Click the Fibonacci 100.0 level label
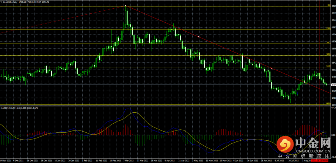The height and width of the screenshot is (163, 336). coord(328,103)
